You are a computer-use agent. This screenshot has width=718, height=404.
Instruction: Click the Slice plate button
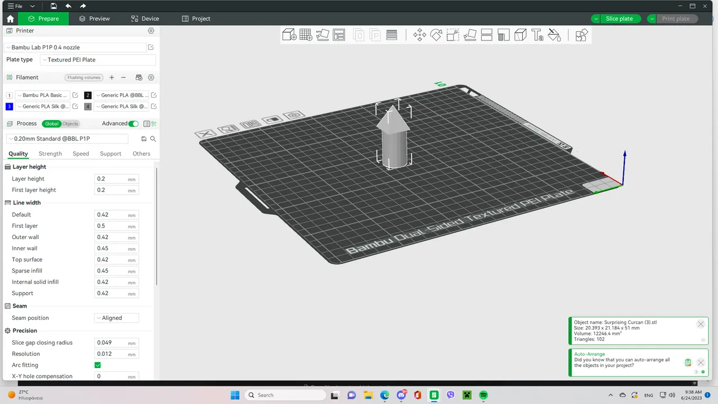tap(619, 19)
